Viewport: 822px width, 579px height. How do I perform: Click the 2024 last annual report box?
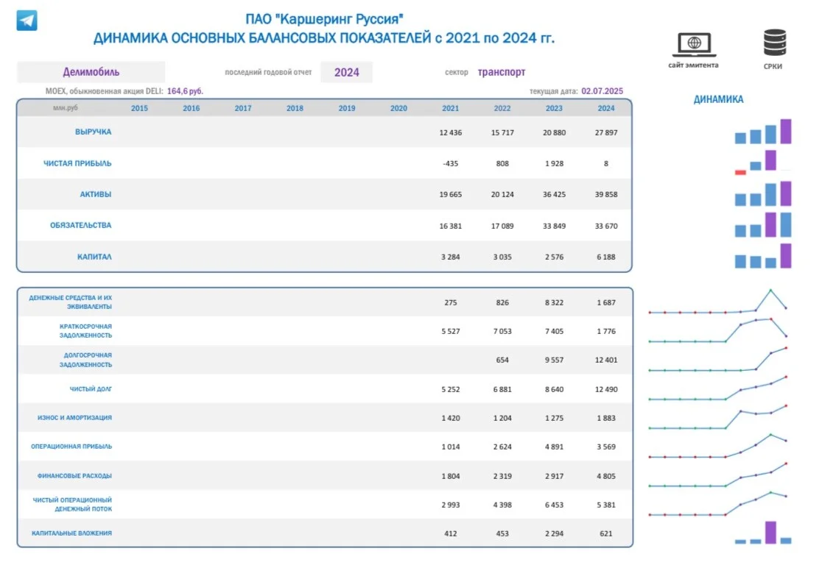pos(346,72)
